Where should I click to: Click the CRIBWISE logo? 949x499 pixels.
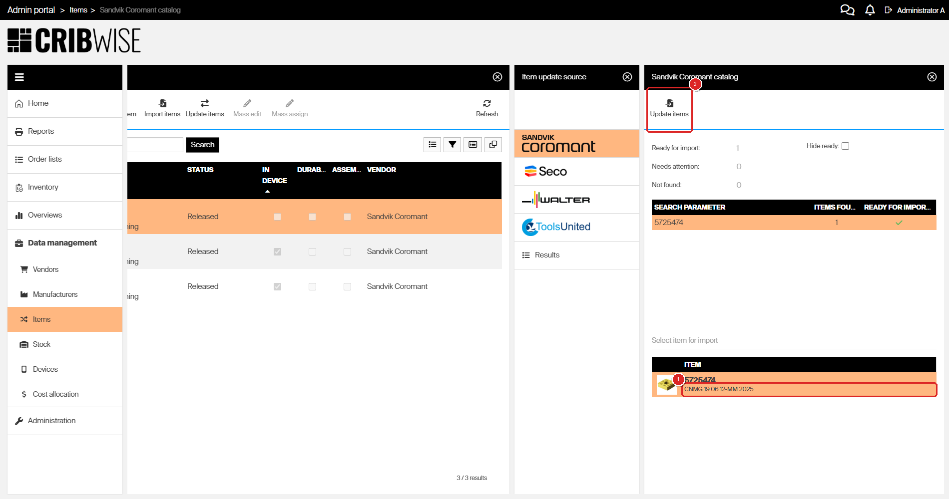[74, 40]
